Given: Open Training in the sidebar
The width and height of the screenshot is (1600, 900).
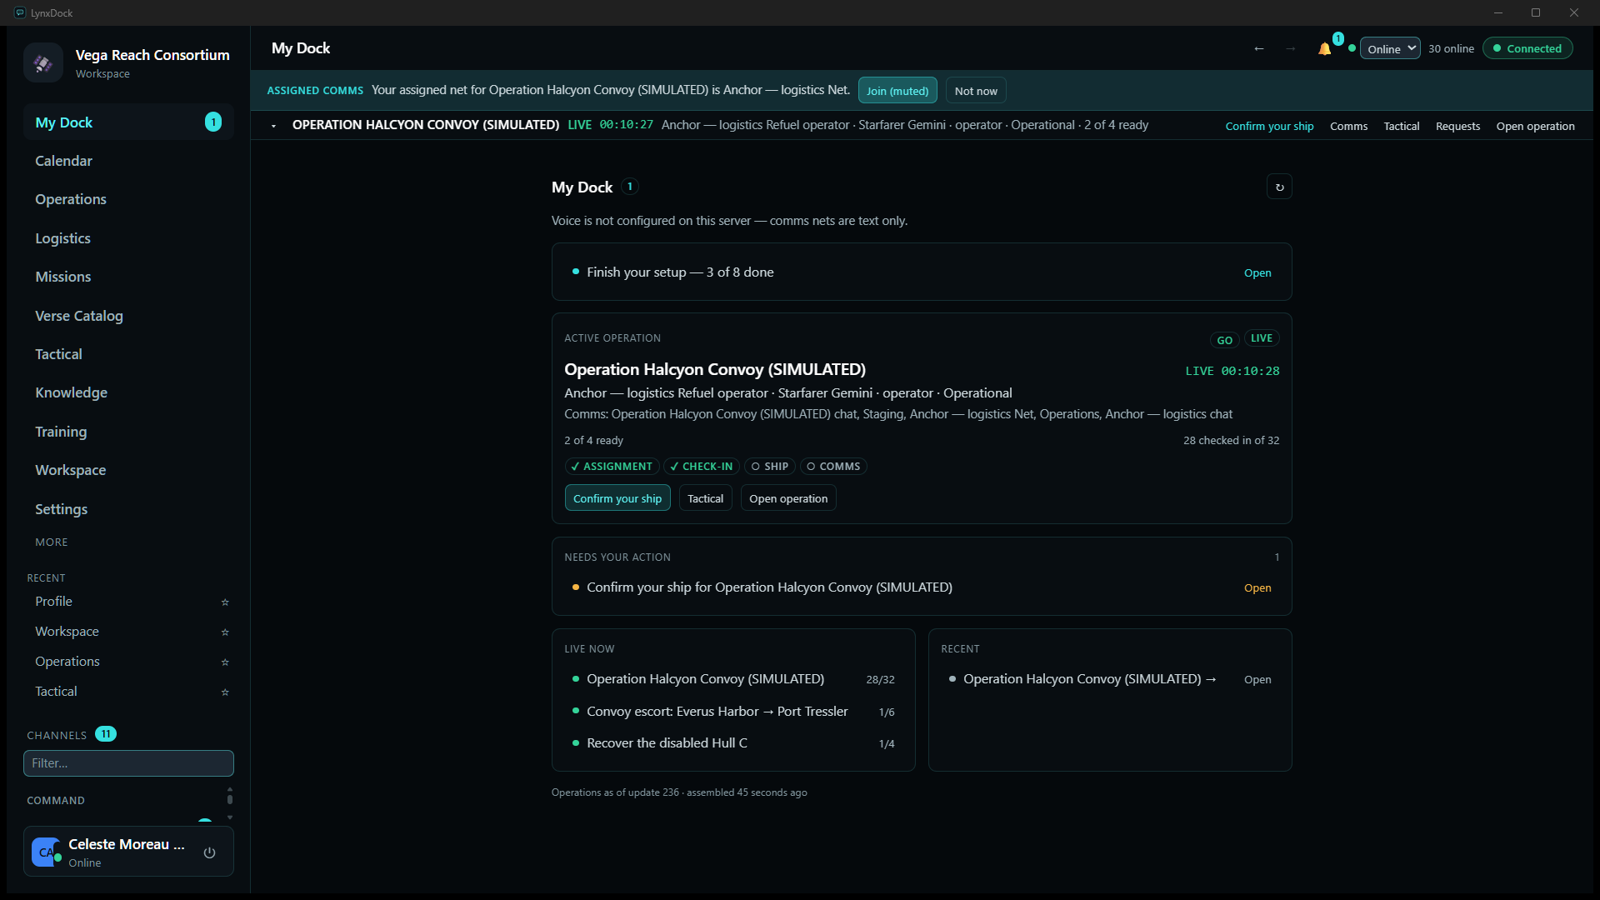Looking at the screenshot, I should [x=128, y=432].
